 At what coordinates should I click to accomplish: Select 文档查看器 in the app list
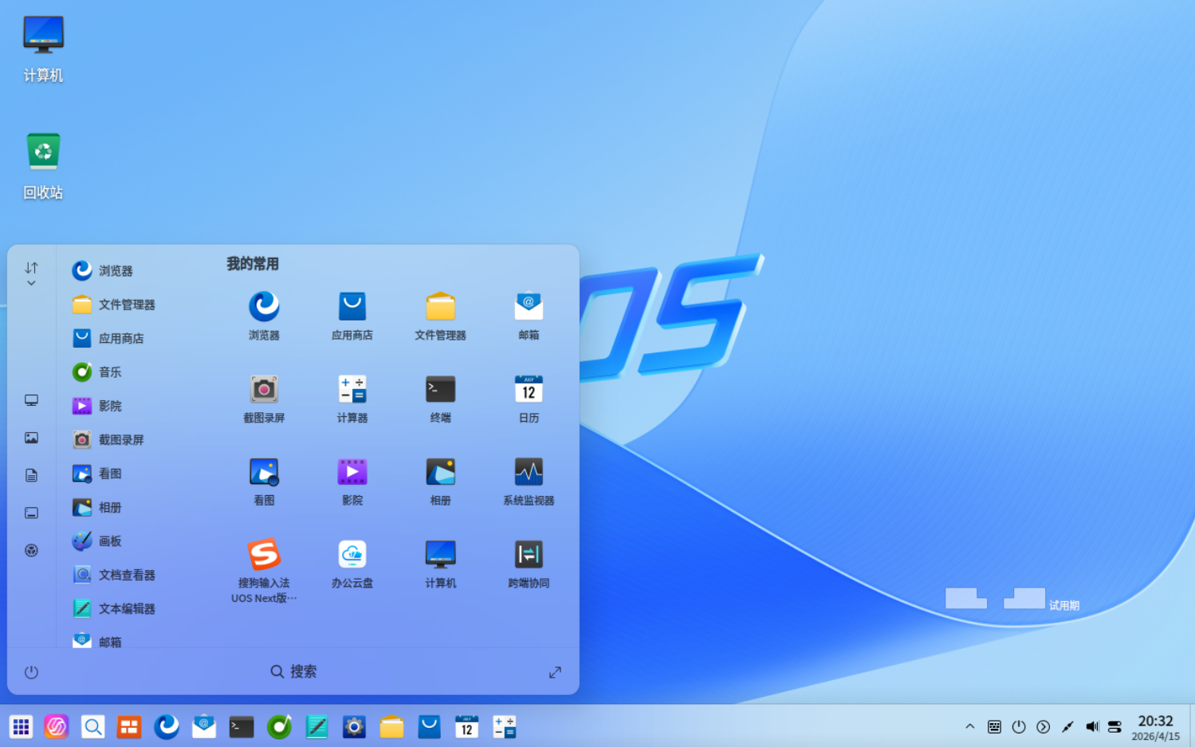click(x=126, y=575)
